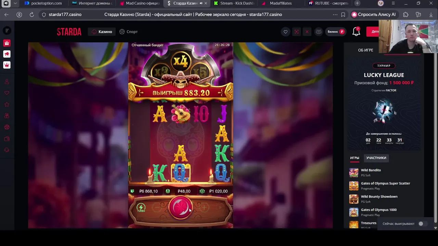Start autoplay with the faded play arrow

[x=220, y=207]
